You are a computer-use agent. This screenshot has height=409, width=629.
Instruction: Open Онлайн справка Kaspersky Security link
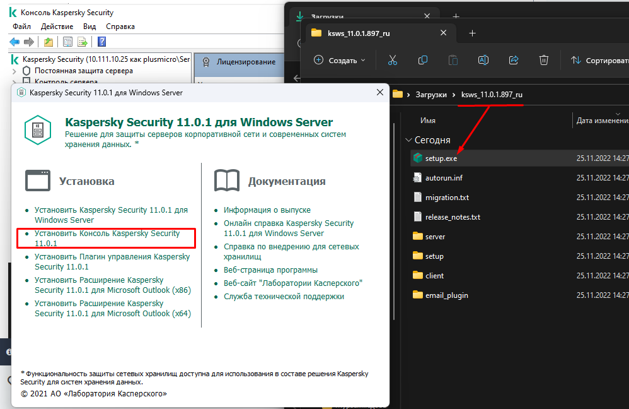click(x=289, y=228)
